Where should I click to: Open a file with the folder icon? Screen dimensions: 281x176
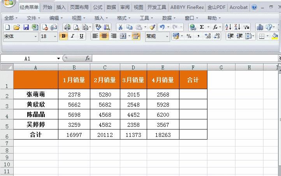pyautogui.click(x=16, y=27)
